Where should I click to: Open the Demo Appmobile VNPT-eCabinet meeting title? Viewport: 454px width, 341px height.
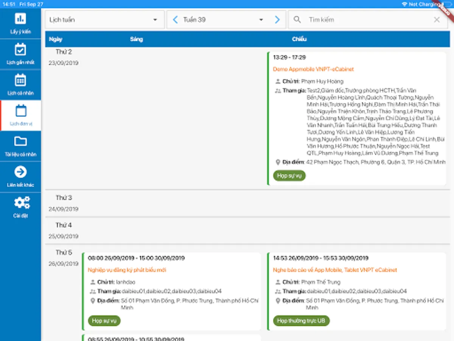pyautogui.click(x=313, y=69)
